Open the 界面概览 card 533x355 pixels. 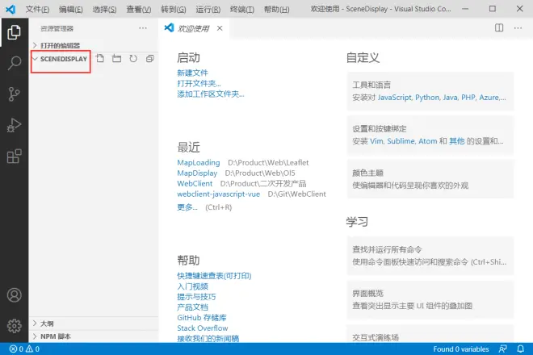pyautogui.click(x=430, y=299)
